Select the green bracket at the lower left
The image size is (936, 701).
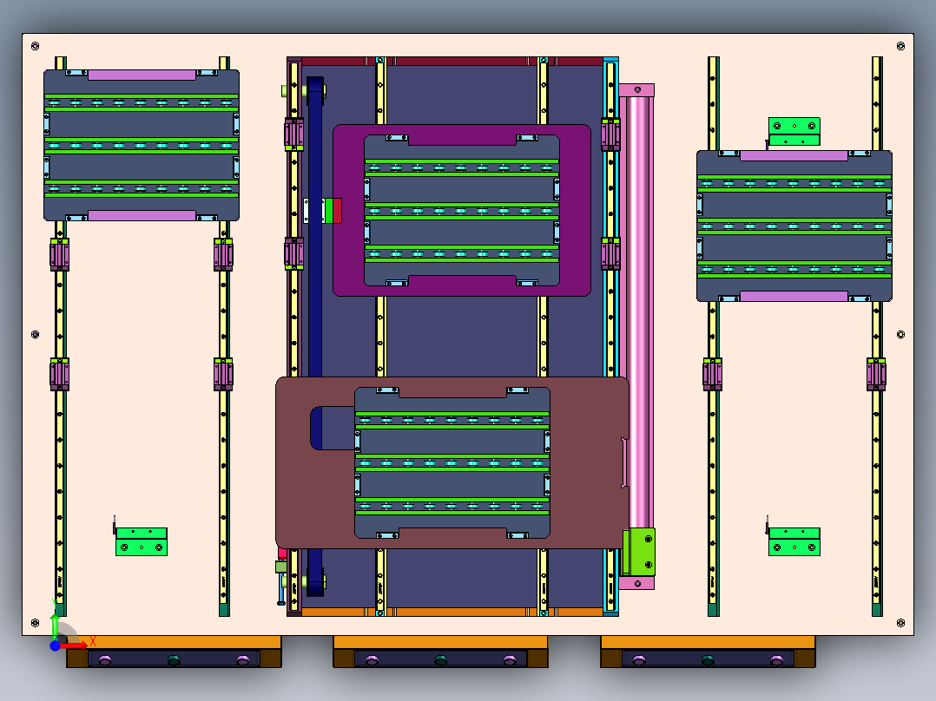click(x=142, y=541)
